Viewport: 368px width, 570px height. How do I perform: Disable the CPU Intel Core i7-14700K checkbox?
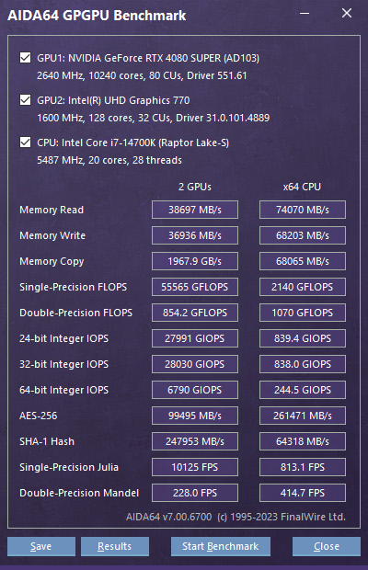point(25,142)
